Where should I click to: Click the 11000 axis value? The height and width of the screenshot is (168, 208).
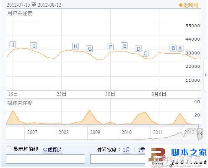192,80
